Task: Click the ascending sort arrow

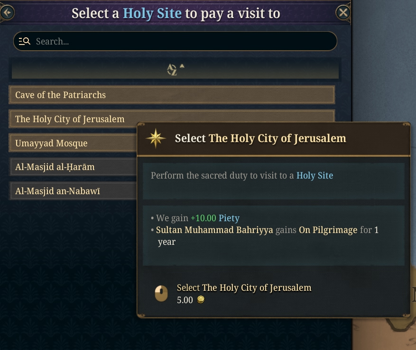Action: [182, 66]
